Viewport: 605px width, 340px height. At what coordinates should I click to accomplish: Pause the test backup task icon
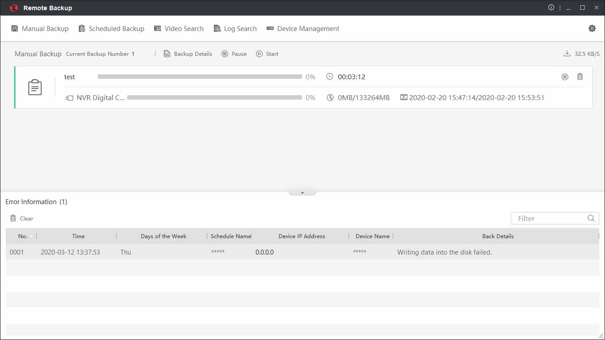565,77
